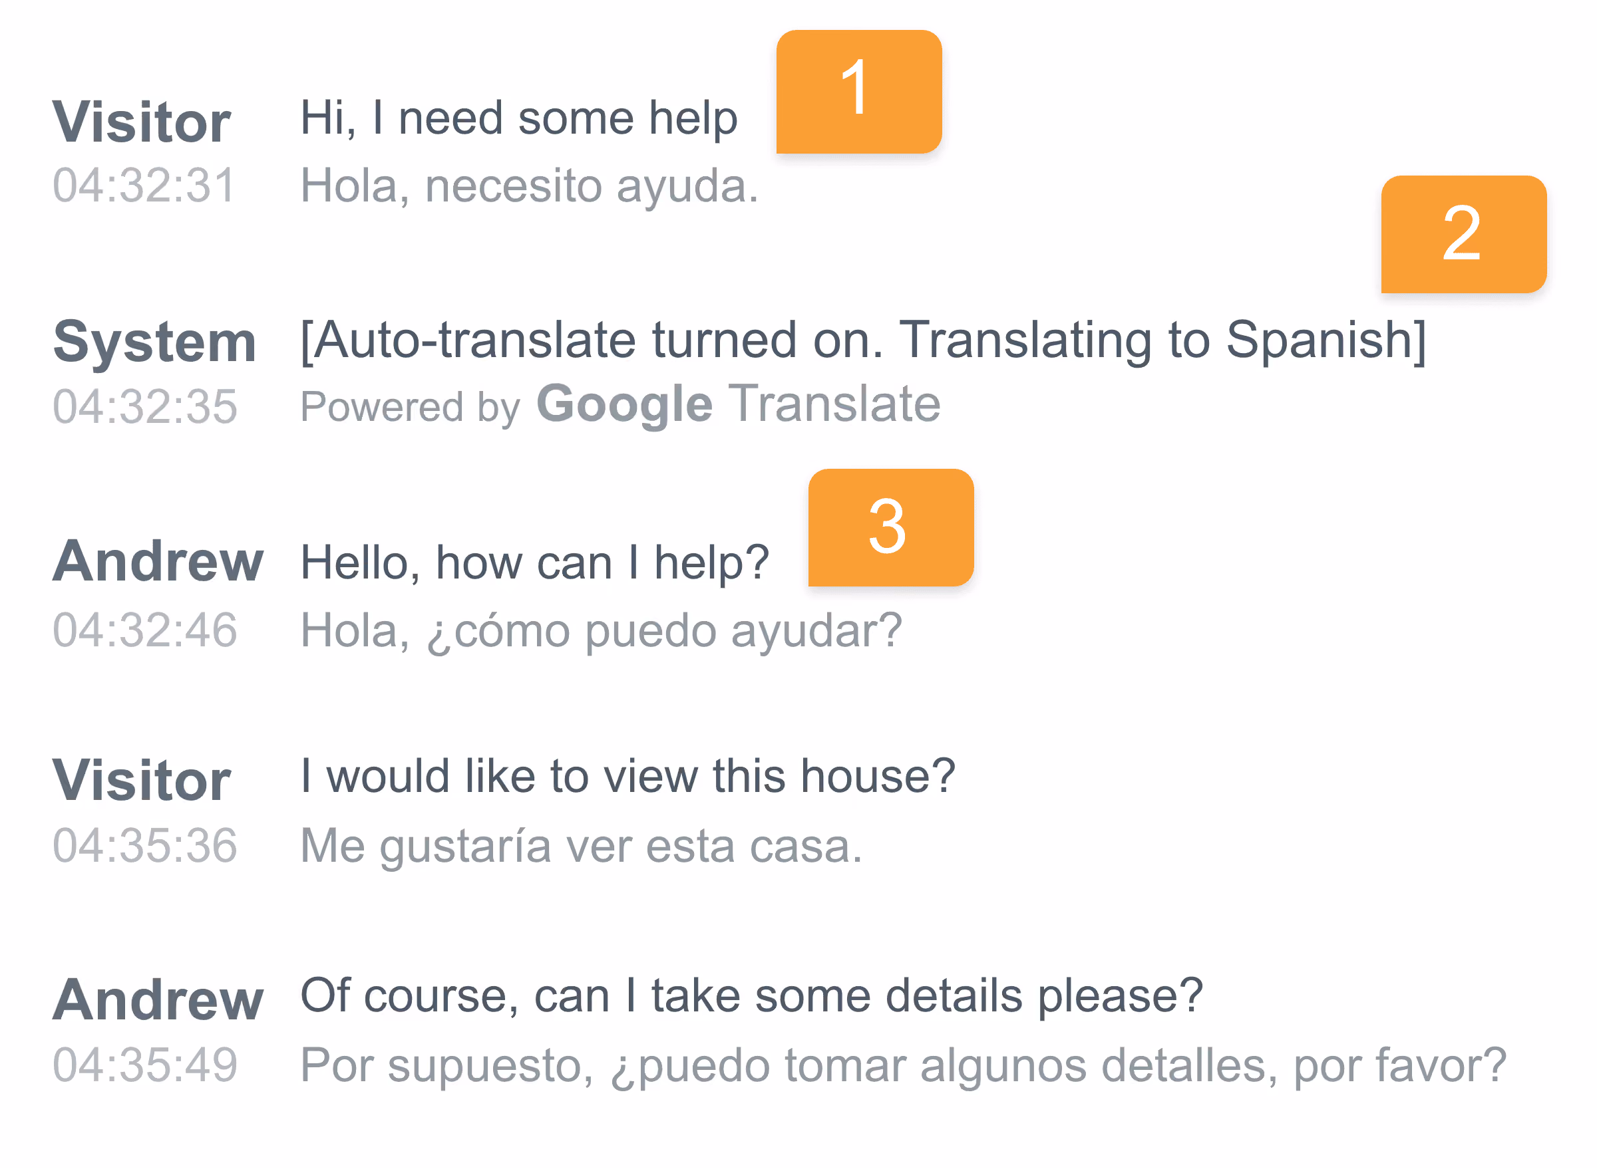Click the 04:32:31 timestamp
This screenshot has width=1597, height=1169.
tap(144, 186)
